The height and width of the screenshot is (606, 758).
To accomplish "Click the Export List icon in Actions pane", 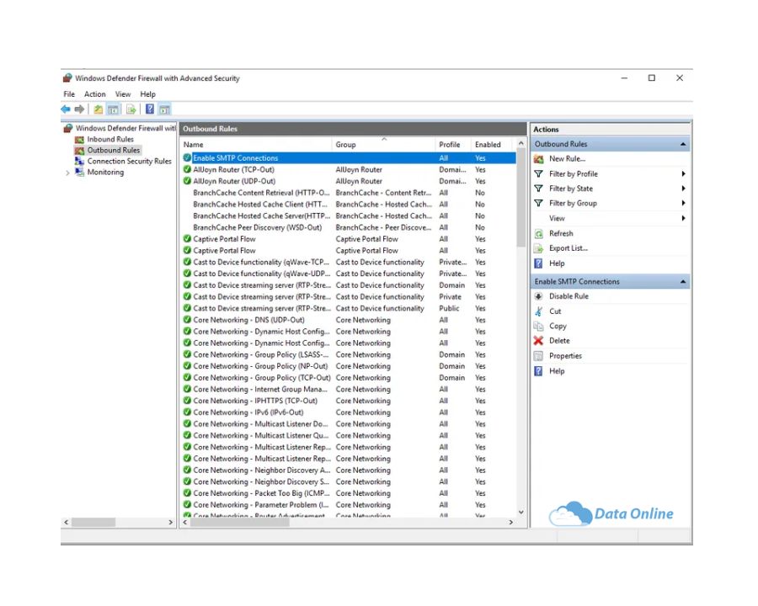I will [x=538, y=248].
